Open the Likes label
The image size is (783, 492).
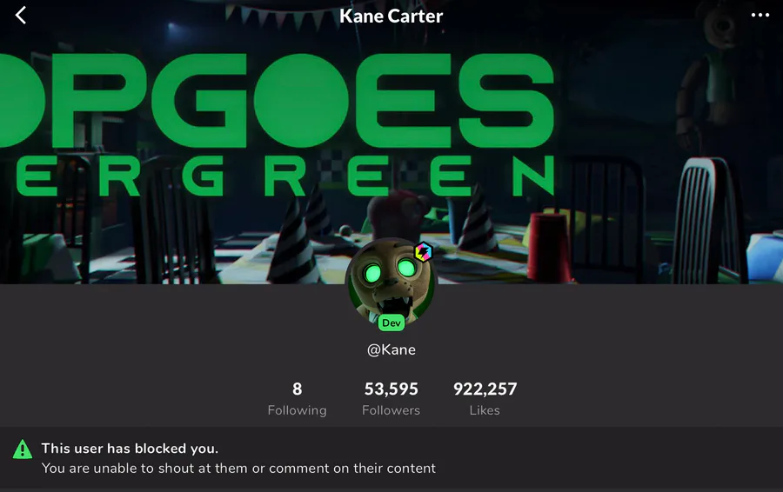point(485,410)
